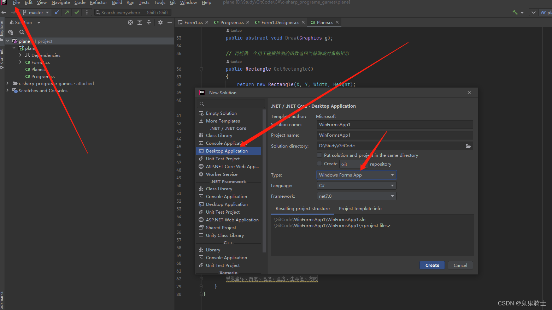The width and height of the screenshot is (552, 310).
Task: Select Unity Class Library template
Action: click(x=229, y=235)
